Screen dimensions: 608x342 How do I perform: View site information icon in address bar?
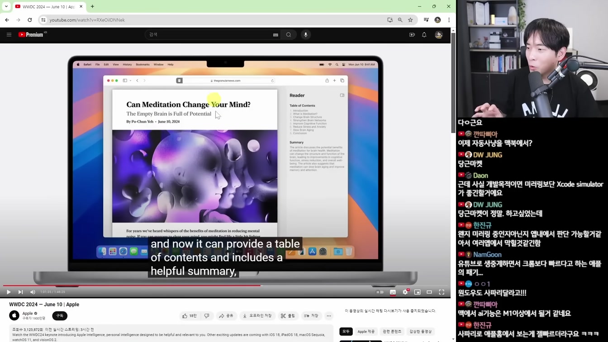[x=43, y=20]
